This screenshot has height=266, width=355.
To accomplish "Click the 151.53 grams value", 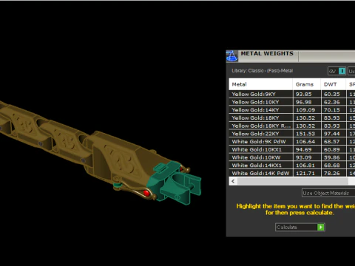I will tap(305, 134).
